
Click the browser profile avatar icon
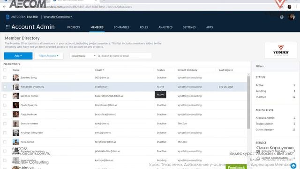pos(289,7)
